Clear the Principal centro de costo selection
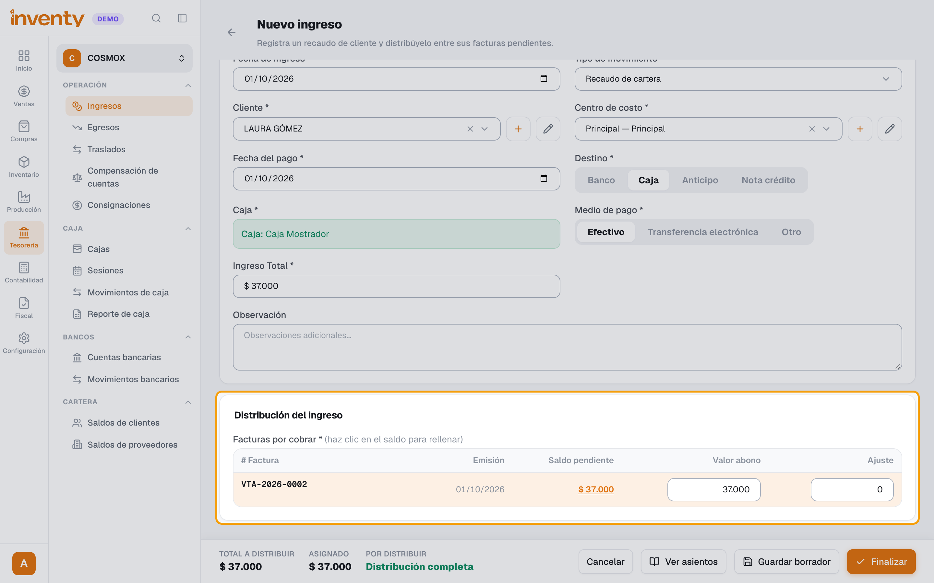Viewport: 934px width, 583px height. pos(812,129)
